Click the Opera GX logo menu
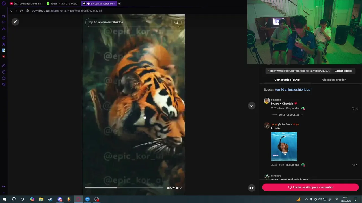This screenshot has width=362, height=203. [x=4, y=3]
